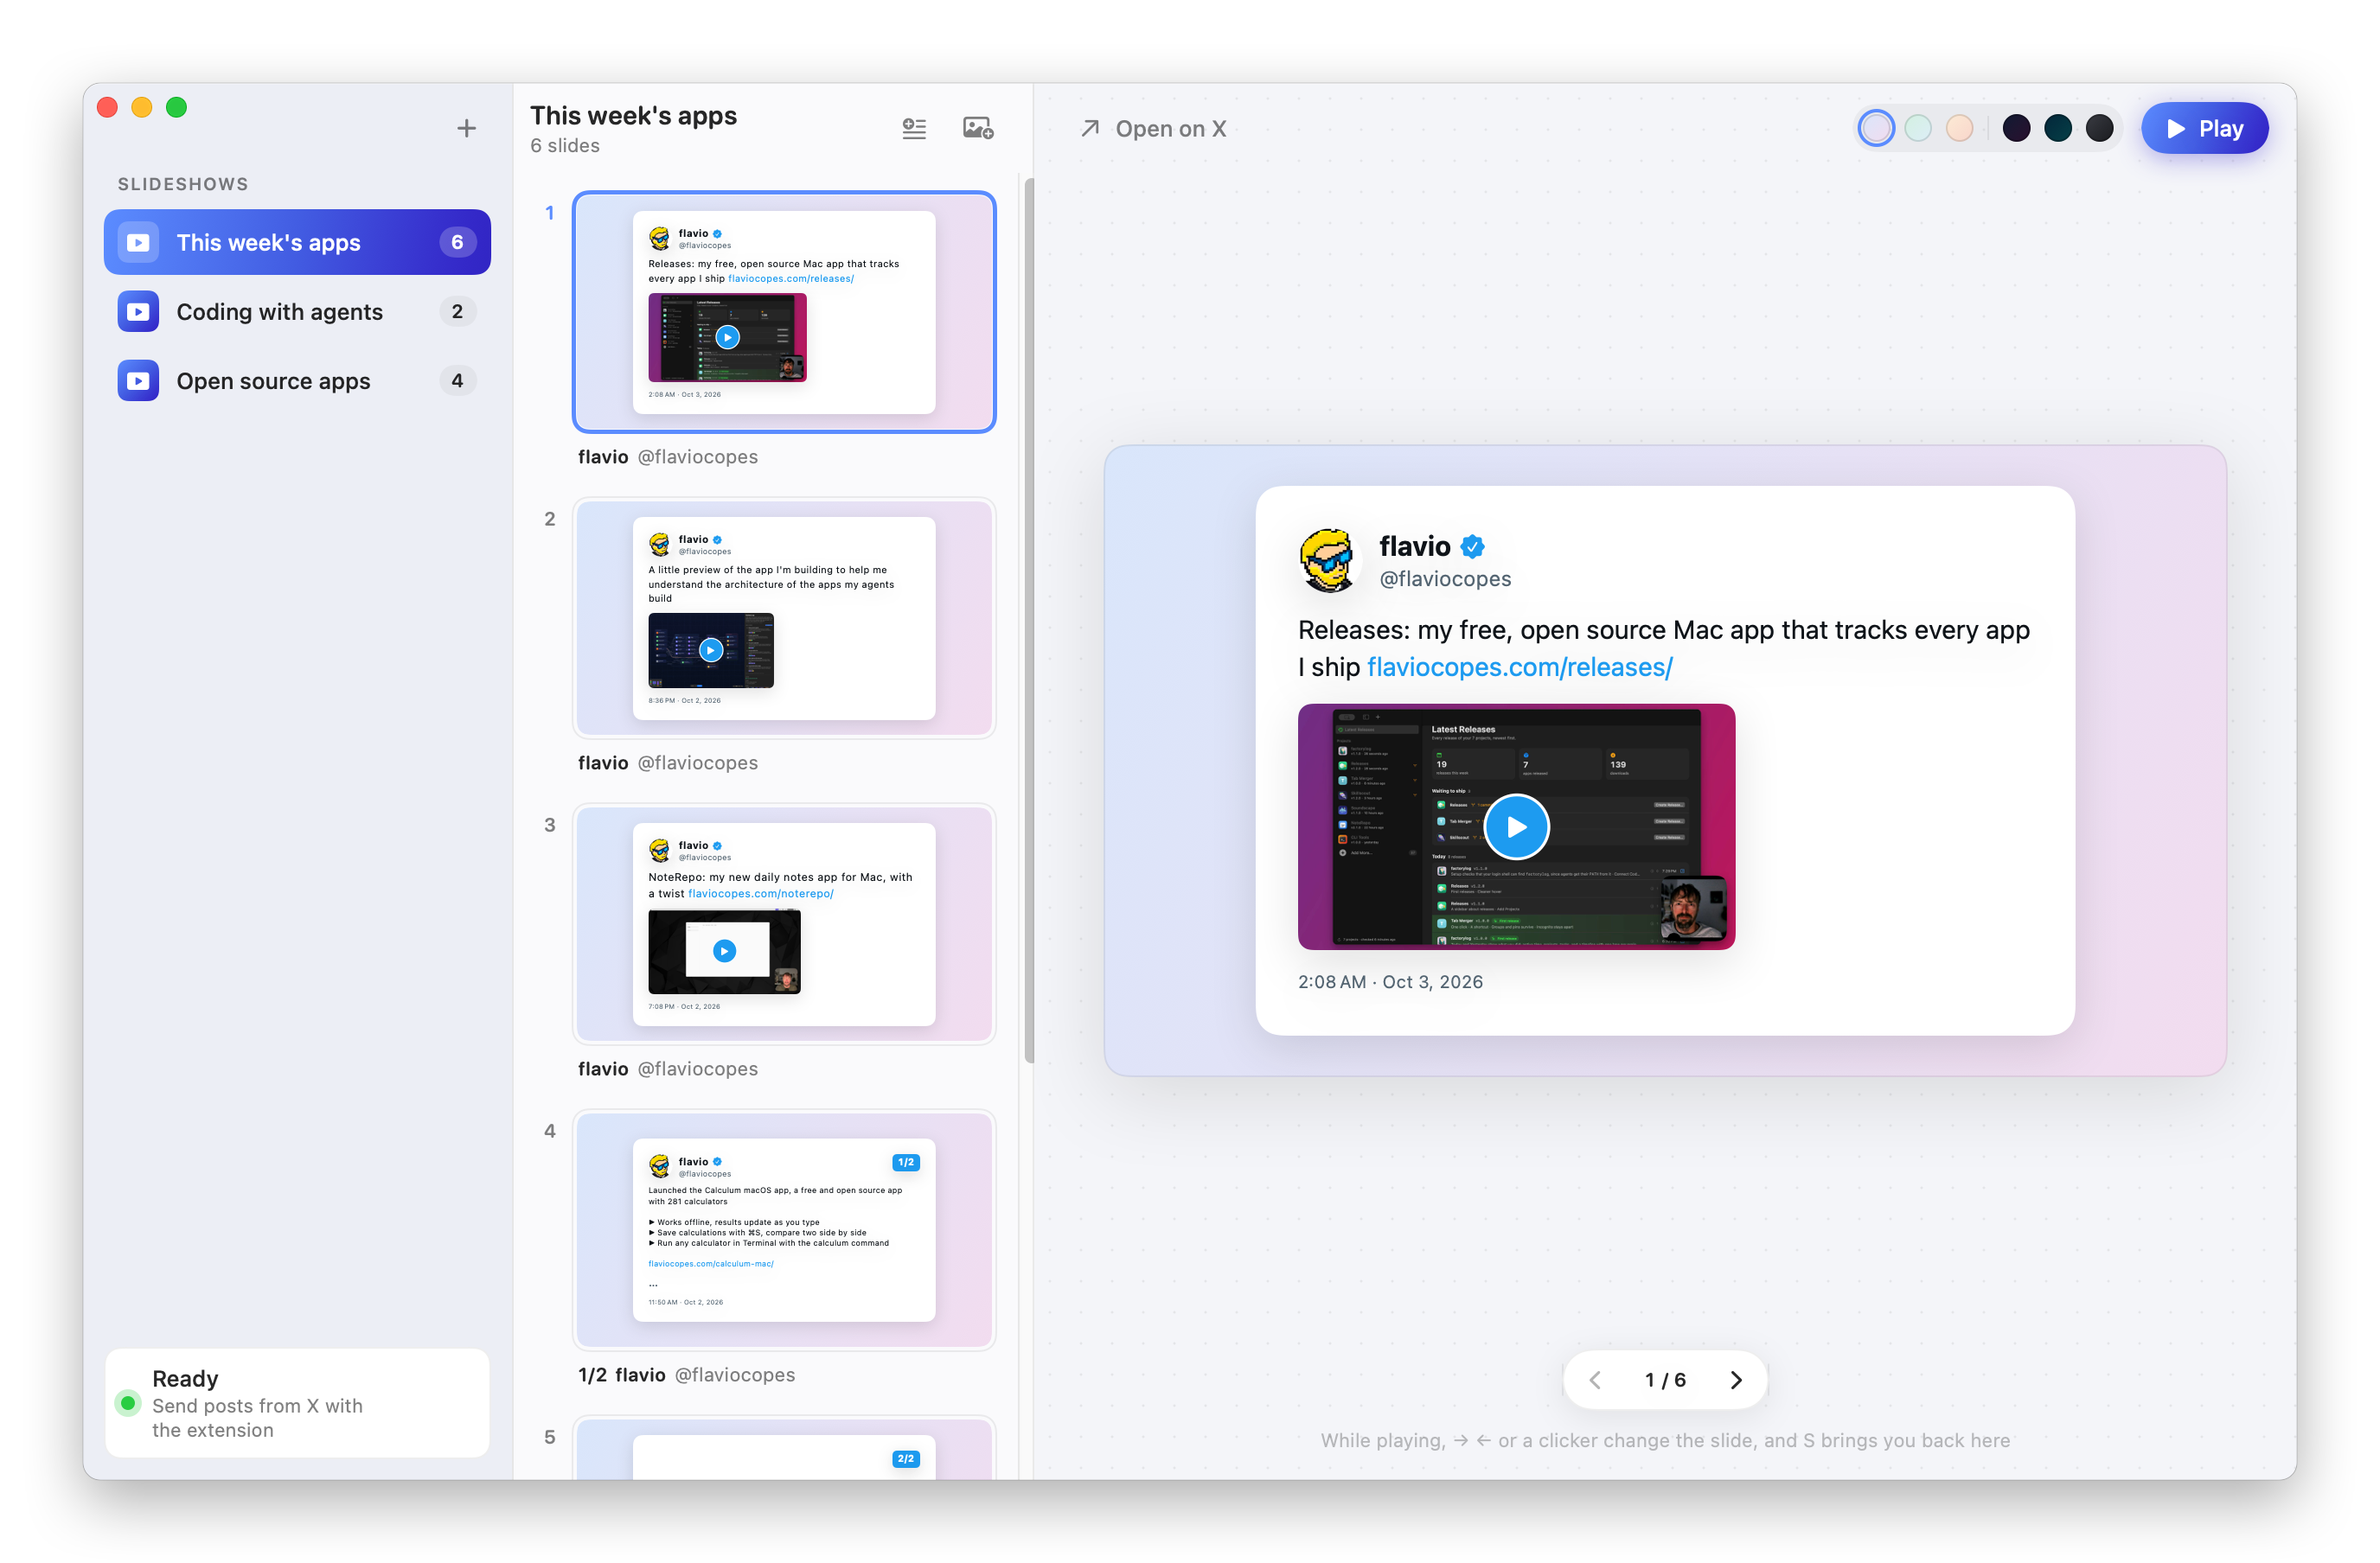
Task: Open flaviocopes.com/releases/ link in preview
Action: point(1519,667)
